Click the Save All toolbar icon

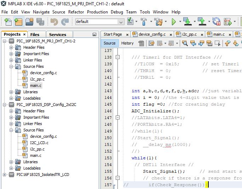click(40, 22)
